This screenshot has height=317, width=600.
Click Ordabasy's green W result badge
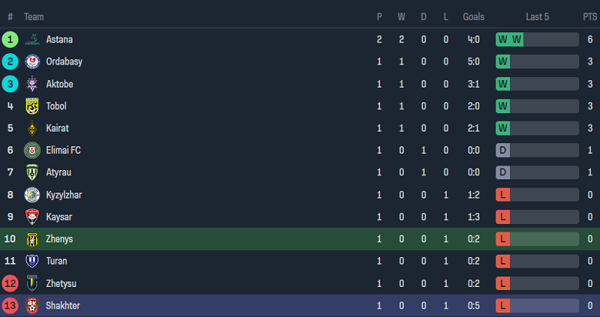[503, 62]
